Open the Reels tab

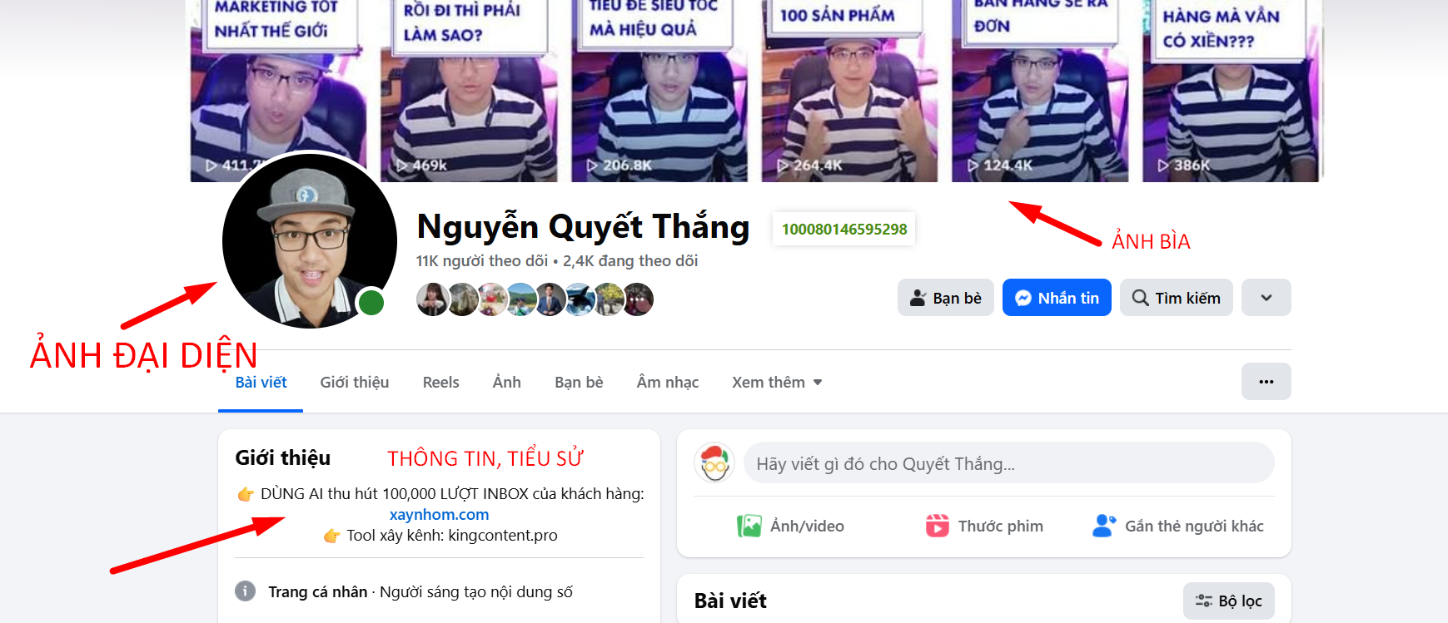(440, 382)
